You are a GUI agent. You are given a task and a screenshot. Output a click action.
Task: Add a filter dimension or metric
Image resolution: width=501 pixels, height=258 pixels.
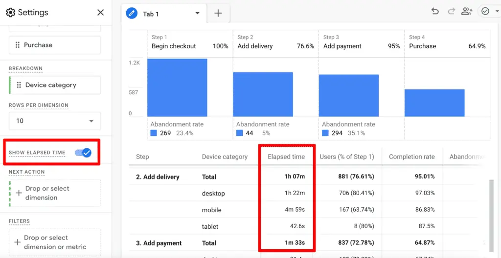55,242
